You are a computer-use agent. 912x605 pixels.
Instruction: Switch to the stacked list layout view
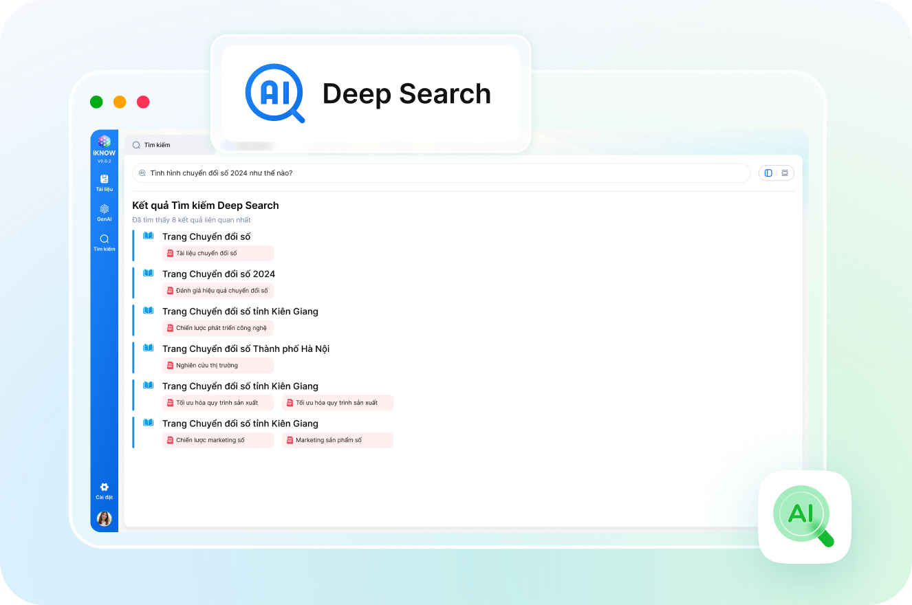(785, 173)
